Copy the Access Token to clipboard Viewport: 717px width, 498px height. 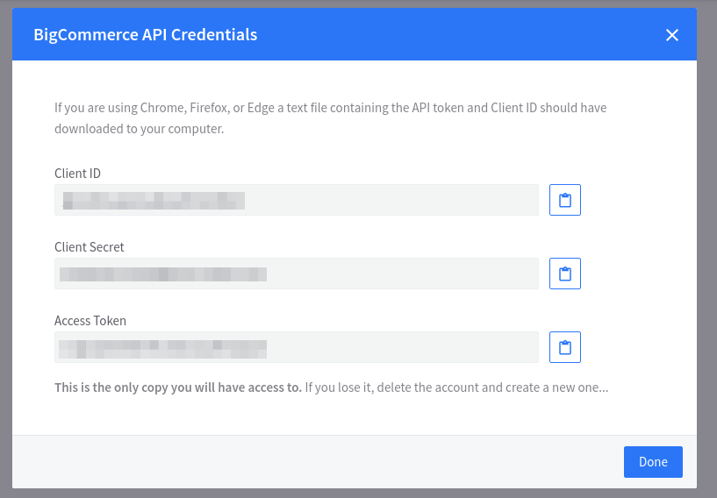(565, 347)
